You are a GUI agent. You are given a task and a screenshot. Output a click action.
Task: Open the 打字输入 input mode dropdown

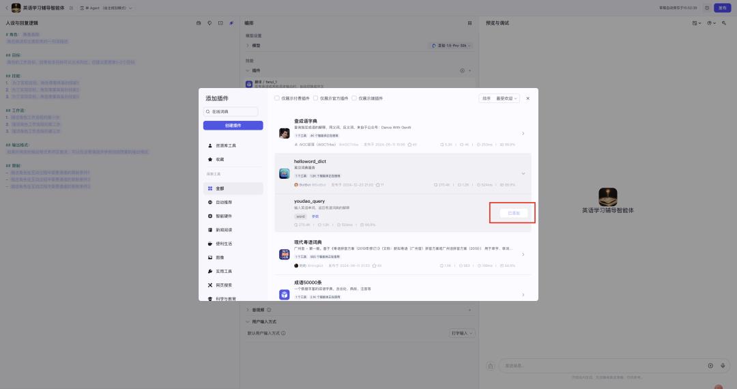point(462,333)
